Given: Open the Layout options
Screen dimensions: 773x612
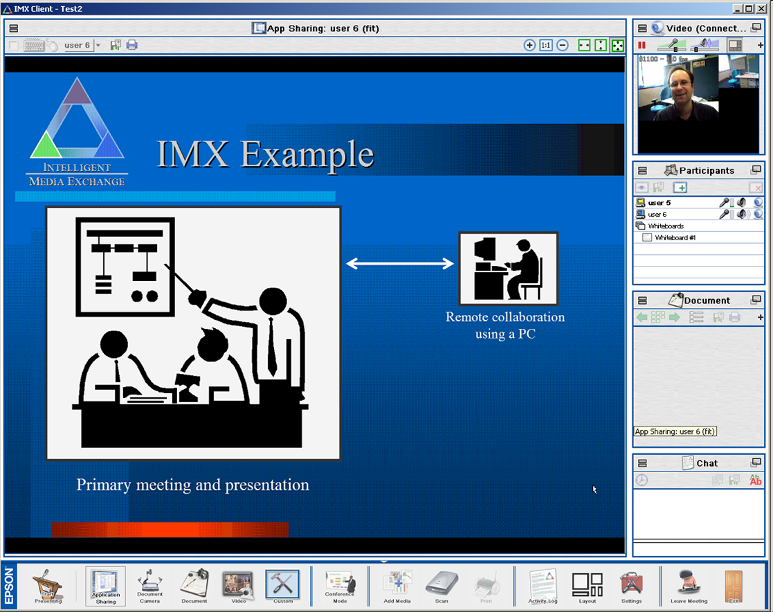Looking at the screenshot, I should [587, 587].
